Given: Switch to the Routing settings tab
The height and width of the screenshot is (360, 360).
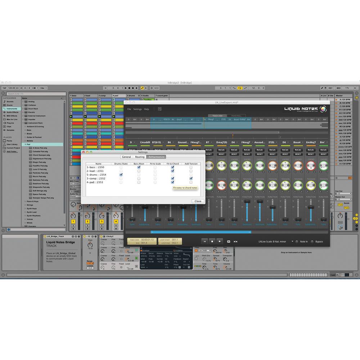Looking at the screenshot, I should tap(140, 157).
